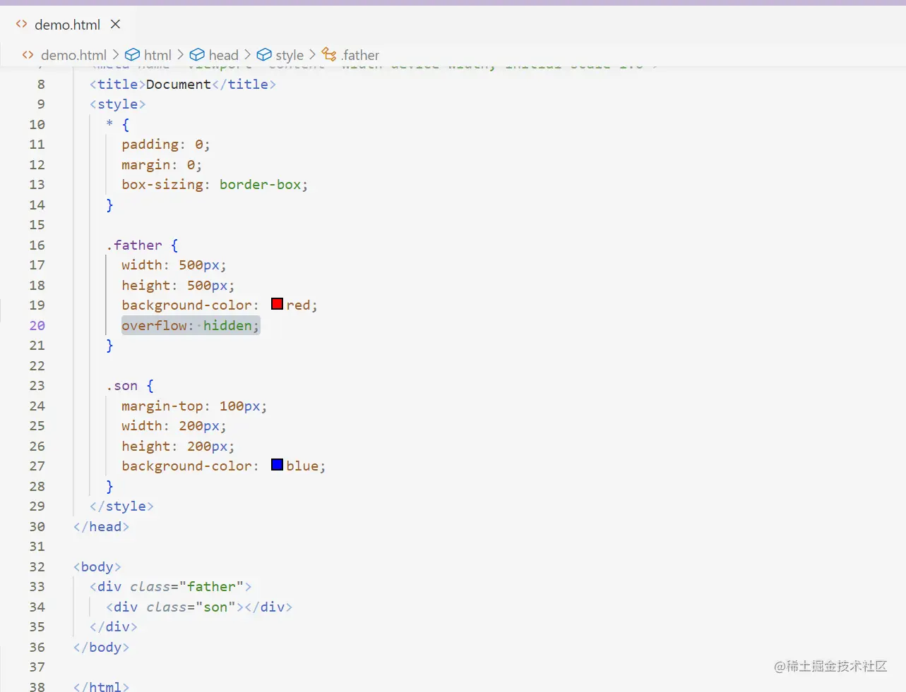906x692 pixels.
Task: Click the 'margin: 0;' declaration
Action: (162, 165)
